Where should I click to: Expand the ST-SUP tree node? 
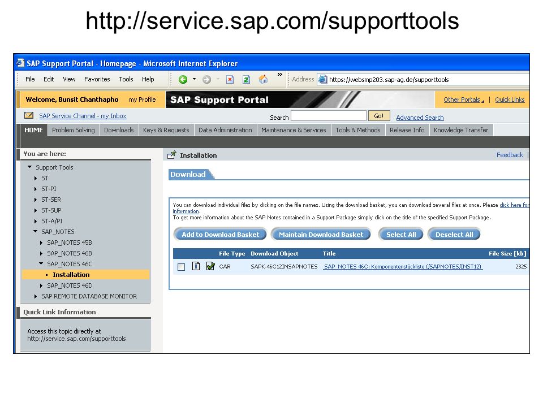(35, 210)
